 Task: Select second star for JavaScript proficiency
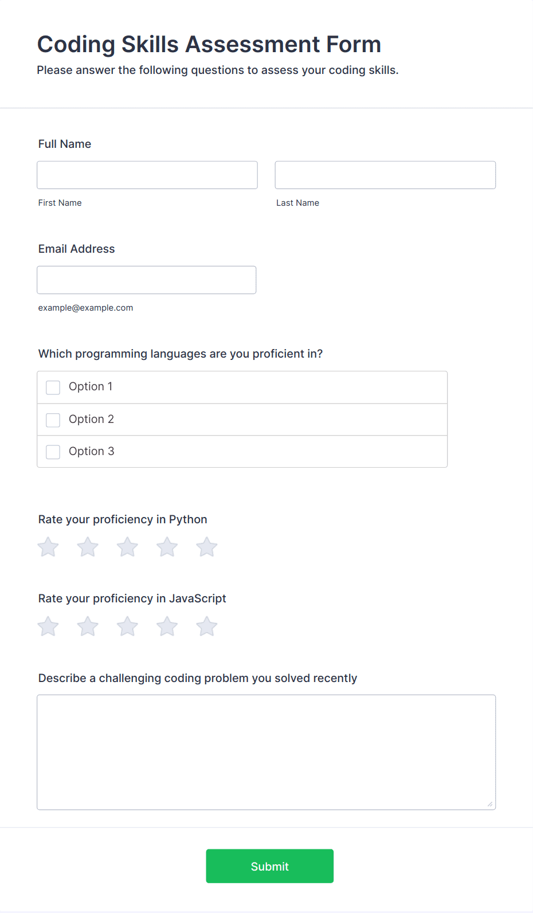(88, 626)
